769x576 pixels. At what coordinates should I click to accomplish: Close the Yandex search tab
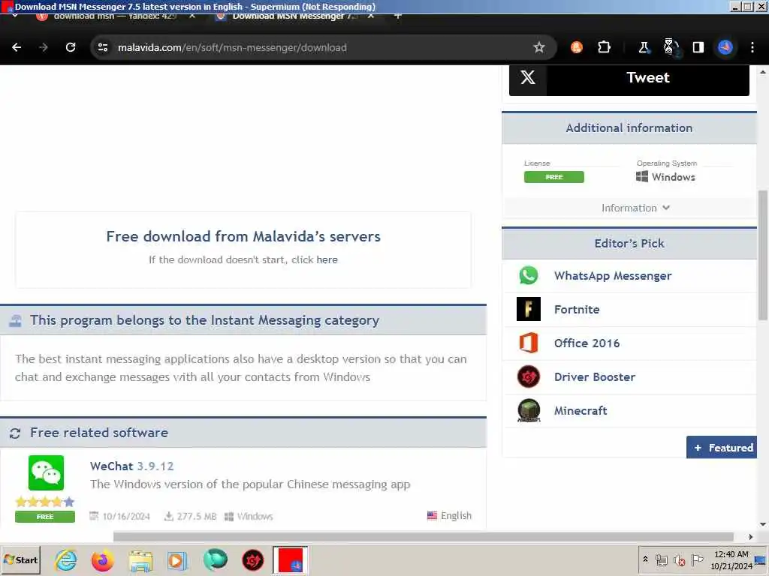click(192, 16)
